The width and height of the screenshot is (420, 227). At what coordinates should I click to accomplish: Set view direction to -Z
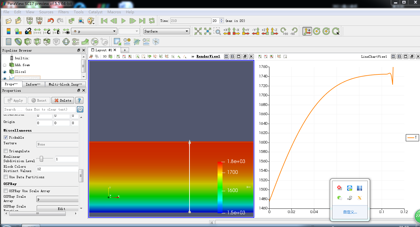[274, 31]
